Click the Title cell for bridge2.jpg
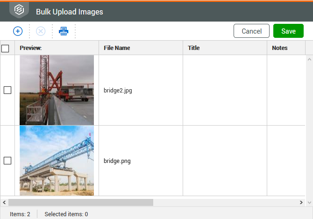This screenshot has width=313, height=219. [x=225, y=90]
